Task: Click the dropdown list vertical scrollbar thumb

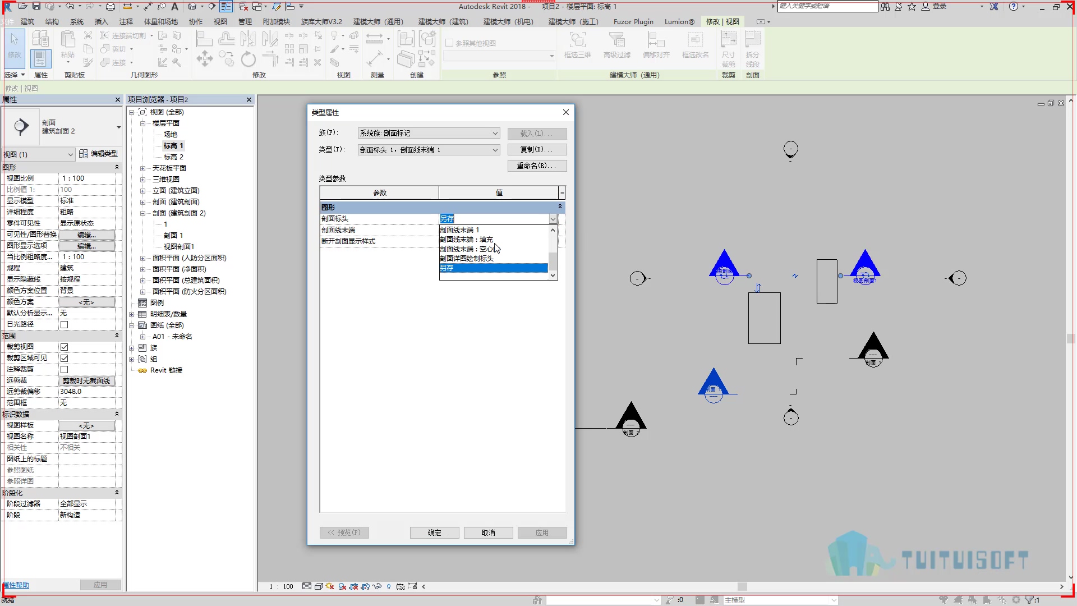Action: tap(553, 261)
